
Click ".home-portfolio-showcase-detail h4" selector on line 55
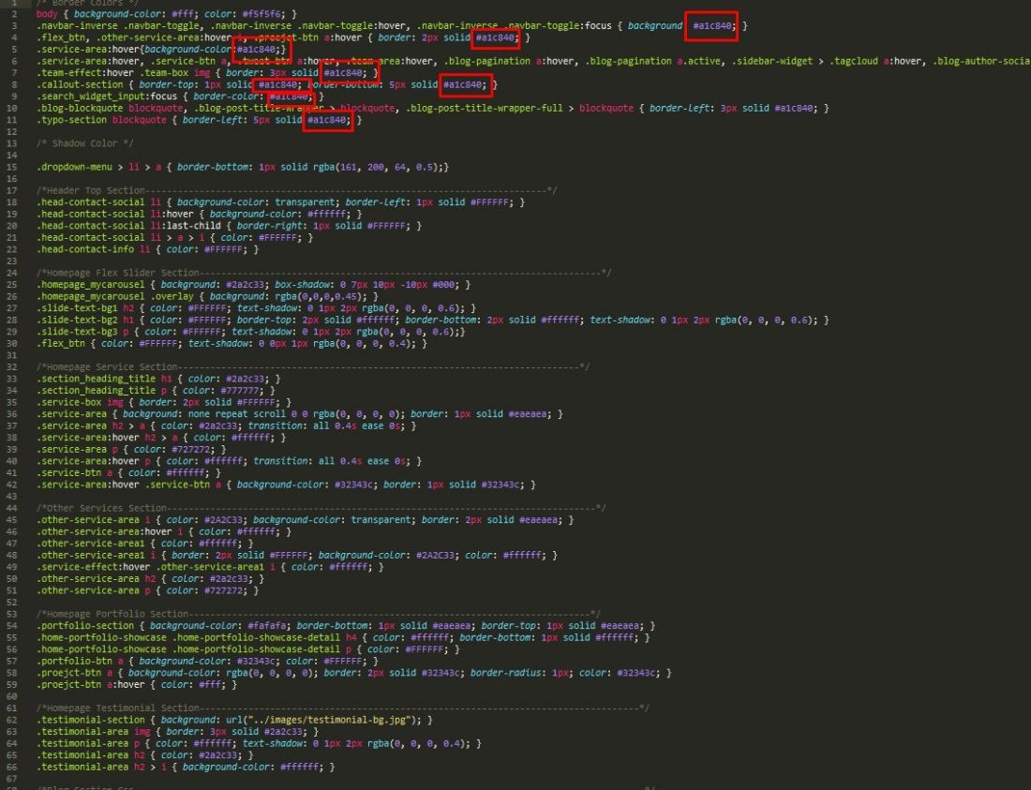coord(263,639)
